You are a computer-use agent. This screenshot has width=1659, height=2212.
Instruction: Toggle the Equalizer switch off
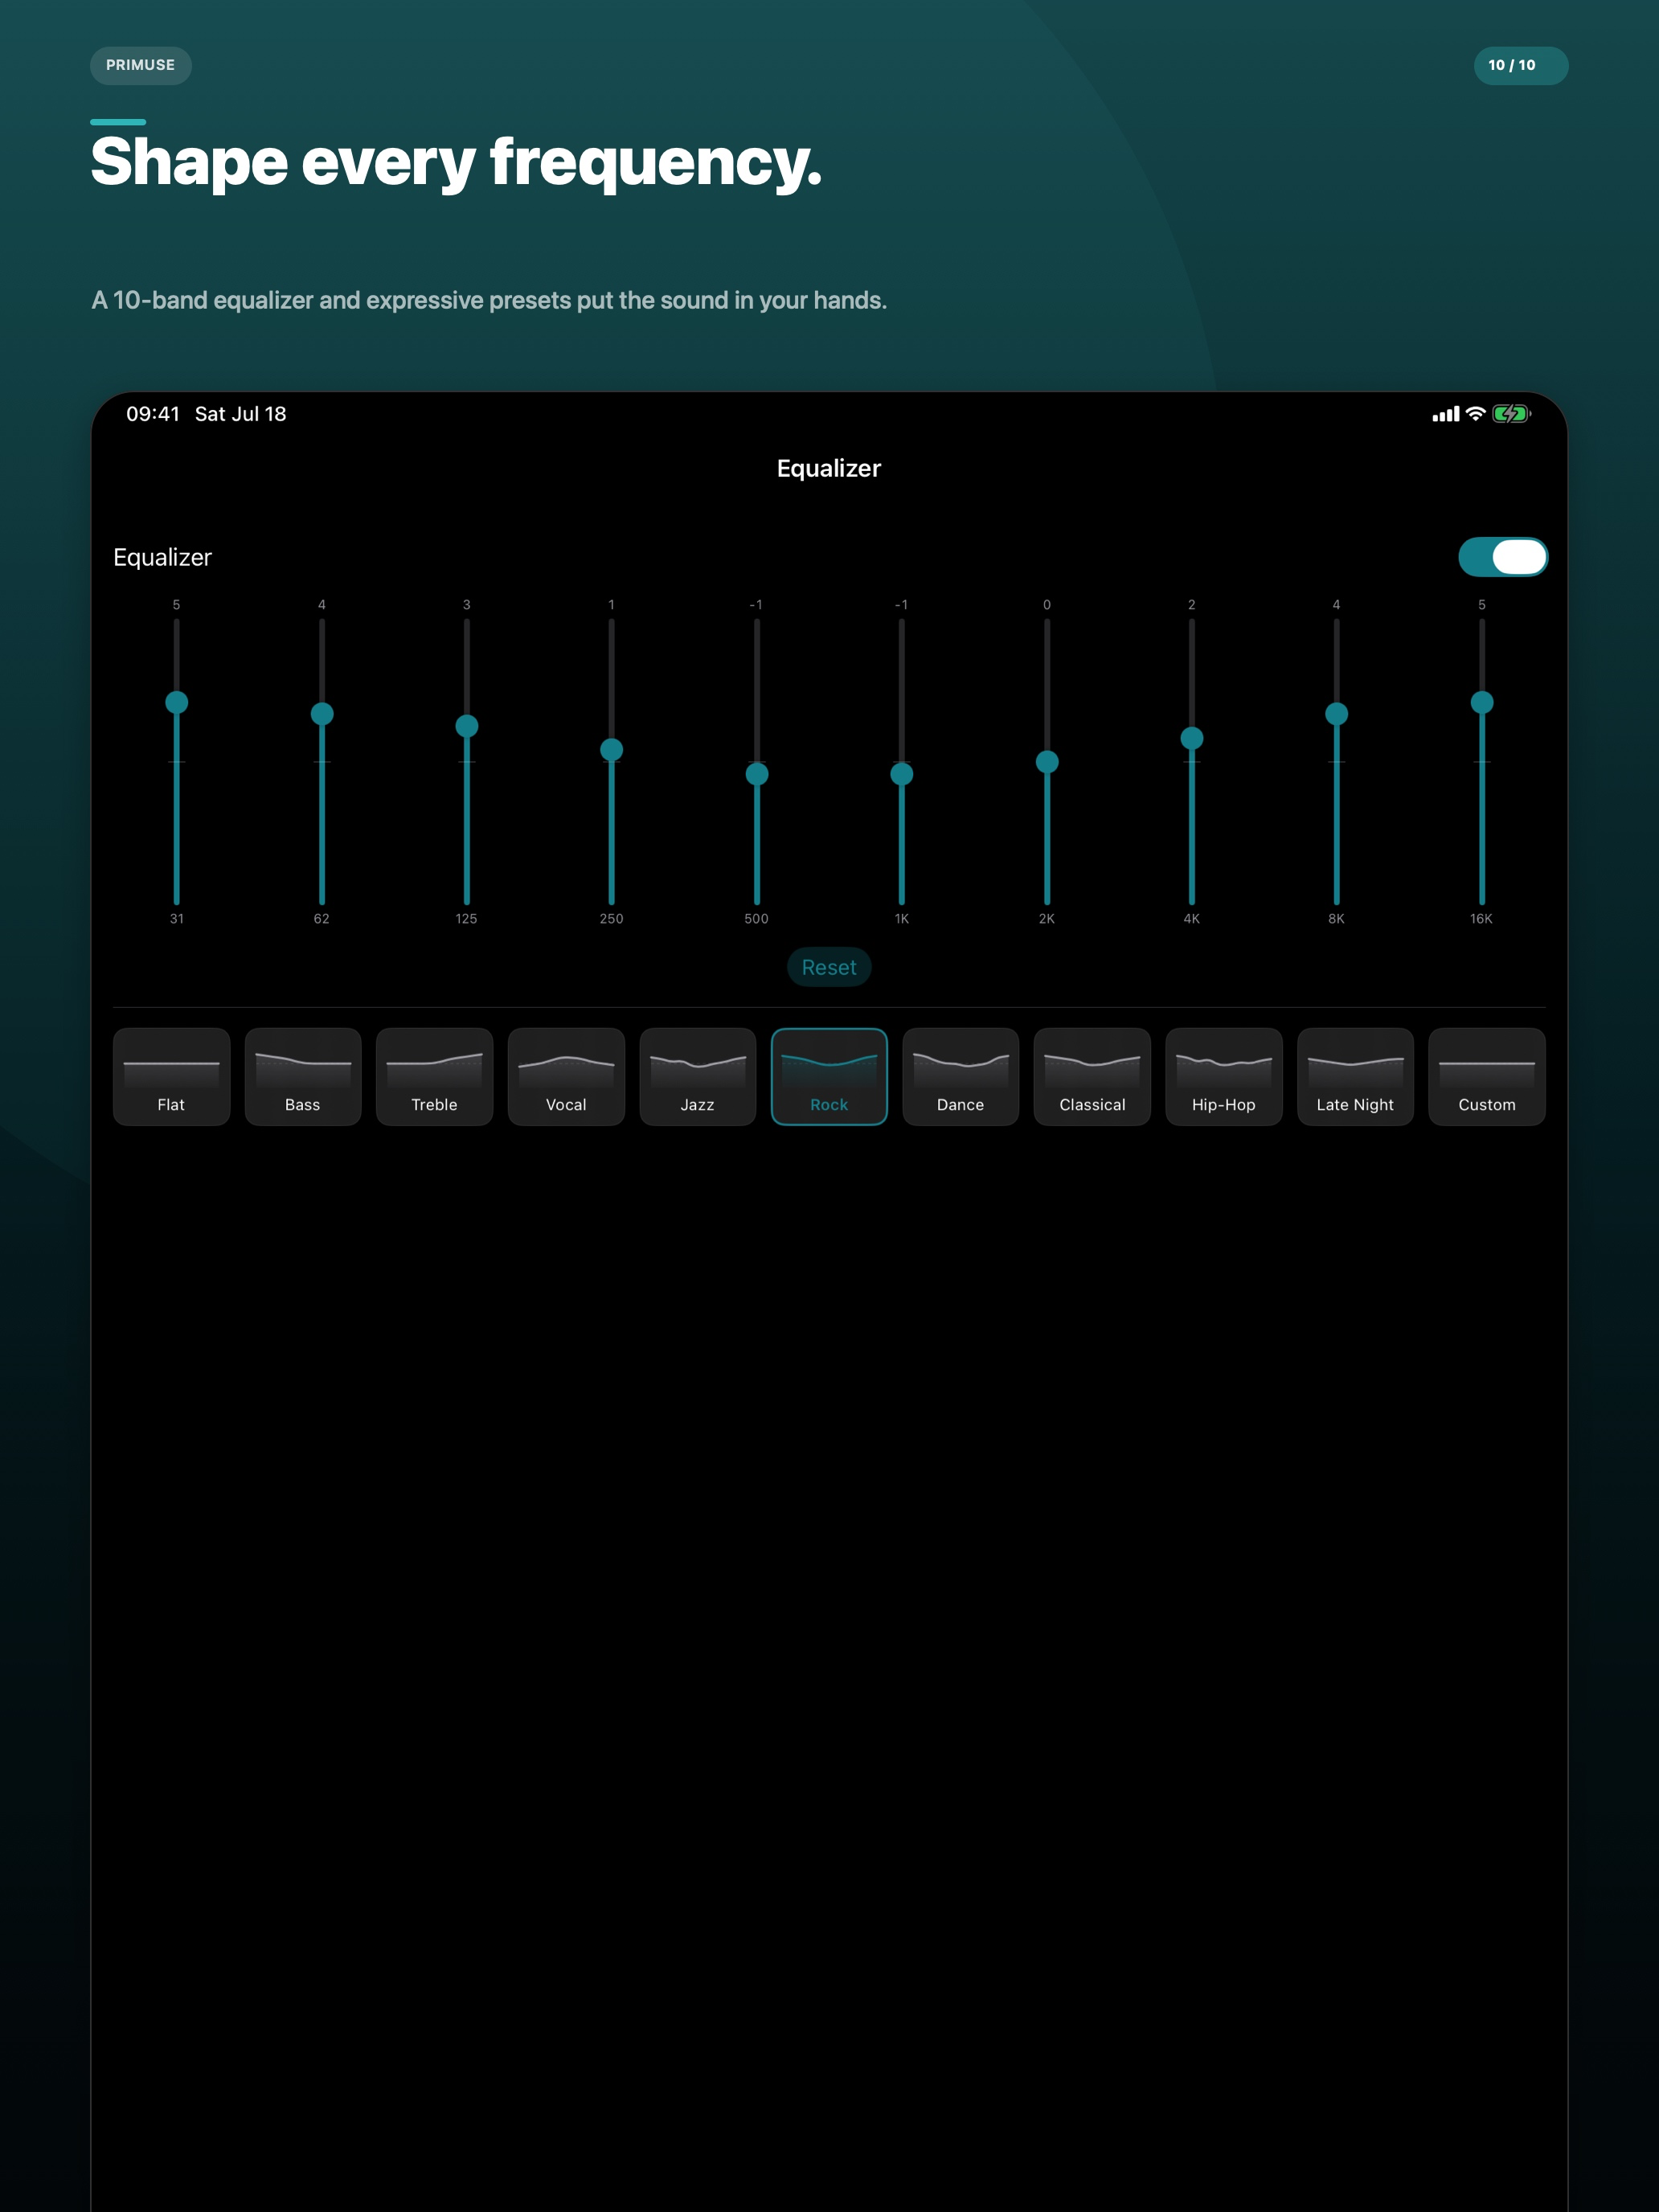click(1502, 557)
